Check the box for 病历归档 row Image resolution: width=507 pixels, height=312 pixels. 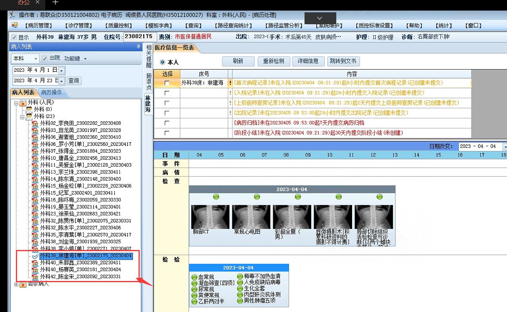167,123
